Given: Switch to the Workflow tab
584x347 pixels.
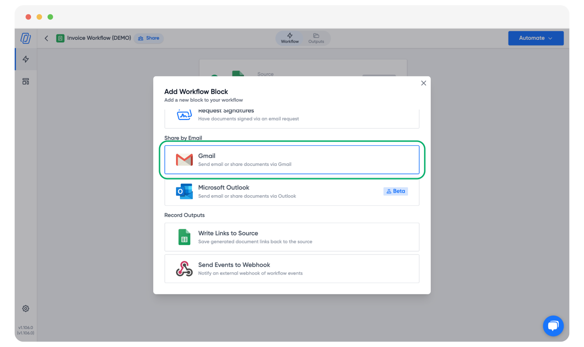Looking at the screenshot, I should [290, 38].
